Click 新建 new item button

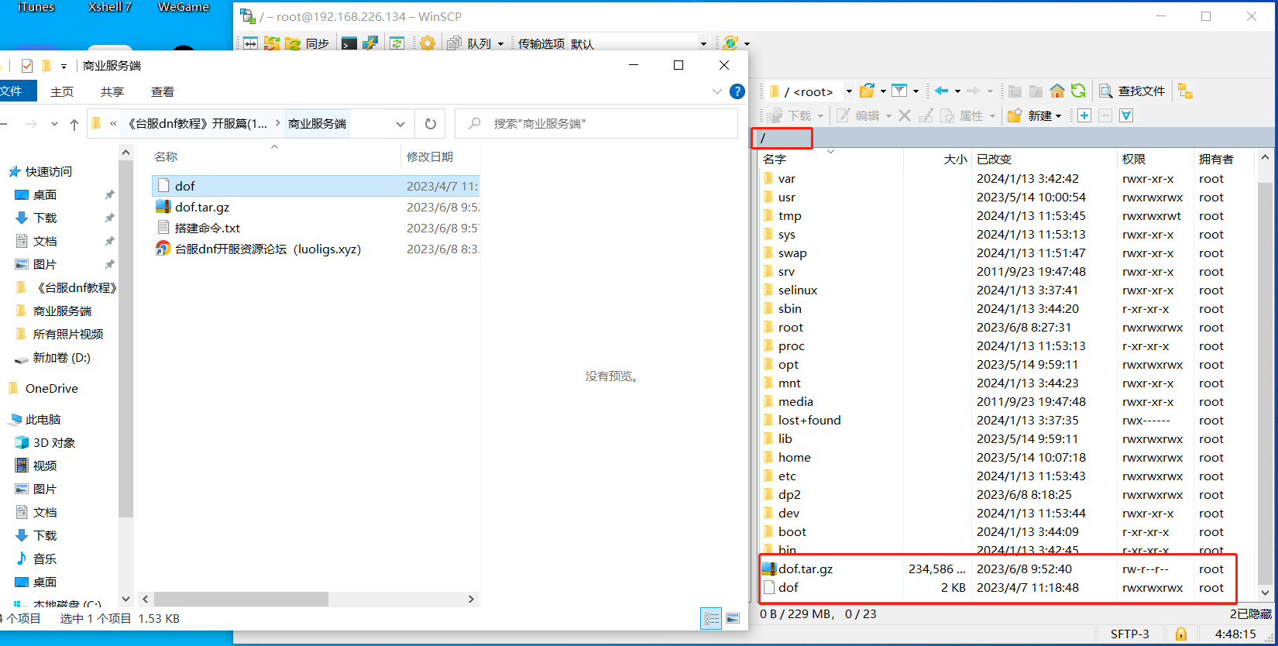pos(1029,115)
